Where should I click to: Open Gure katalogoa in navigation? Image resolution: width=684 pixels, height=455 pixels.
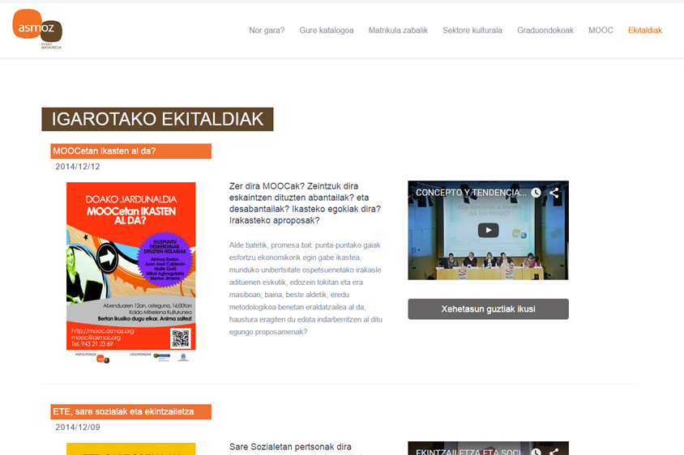tap(327, 31)
